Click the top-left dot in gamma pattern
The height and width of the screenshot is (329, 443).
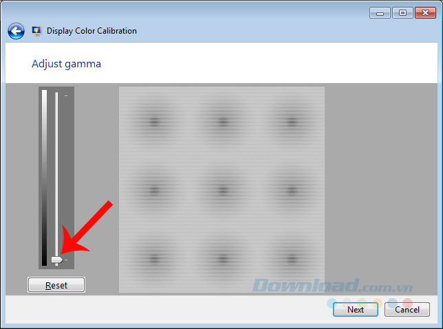click(154, 122)
